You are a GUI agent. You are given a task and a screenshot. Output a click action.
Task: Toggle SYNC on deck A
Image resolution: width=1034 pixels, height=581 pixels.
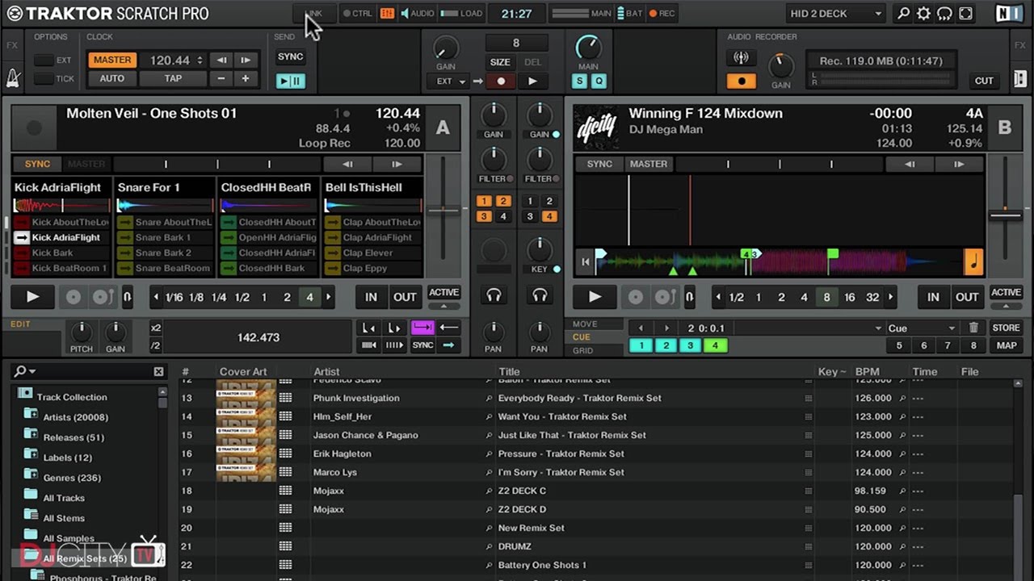tap(37, 164)
